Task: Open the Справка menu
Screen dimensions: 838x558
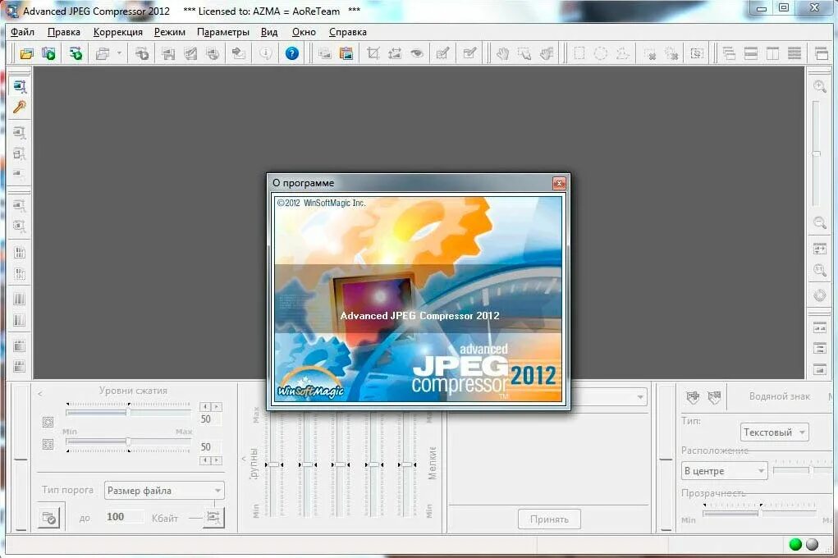Action: pyautogui.click(x=347, y=32)
